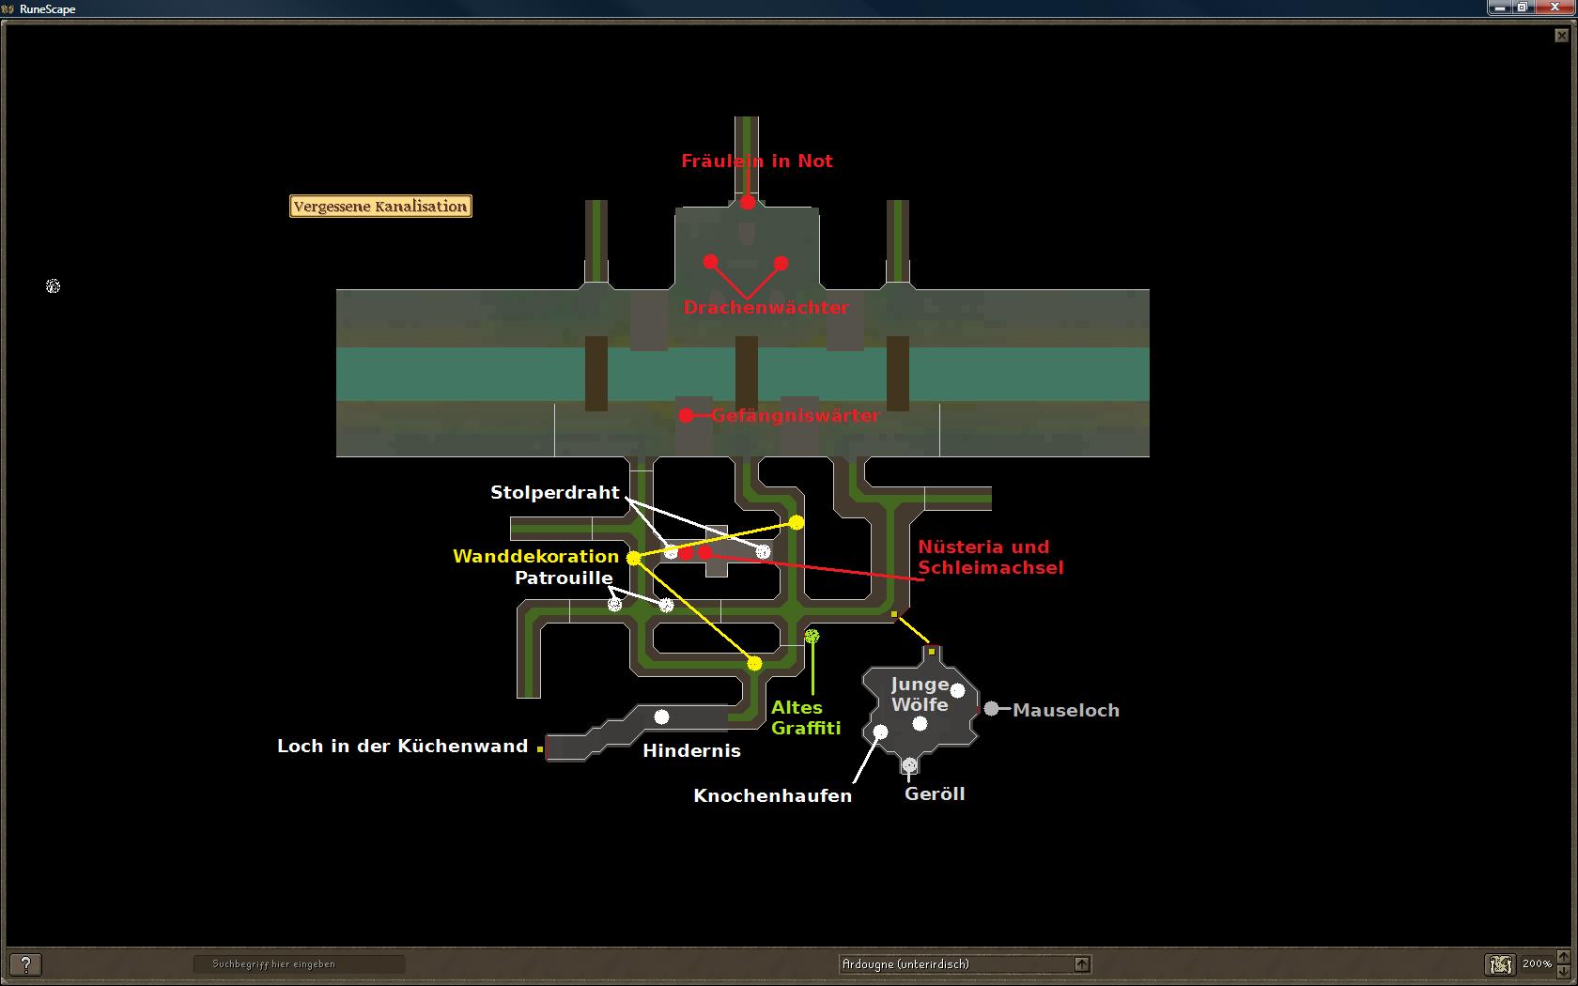Focus the Suchbegriff hier eingeben search field
This screenshot has width=1578, height=986.
[x=299, y=964]
